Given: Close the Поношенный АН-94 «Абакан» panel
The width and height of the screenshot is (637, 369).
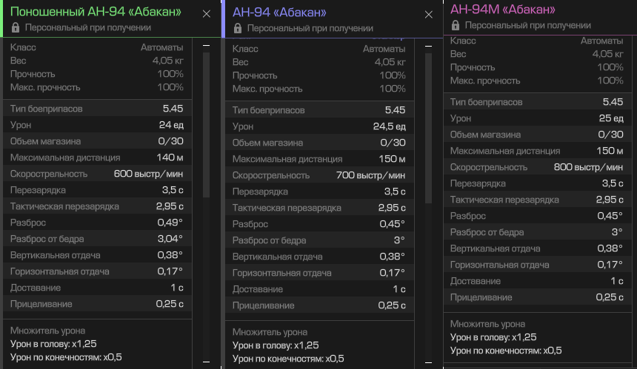Looking at the screenshot, I should [206, 13].
